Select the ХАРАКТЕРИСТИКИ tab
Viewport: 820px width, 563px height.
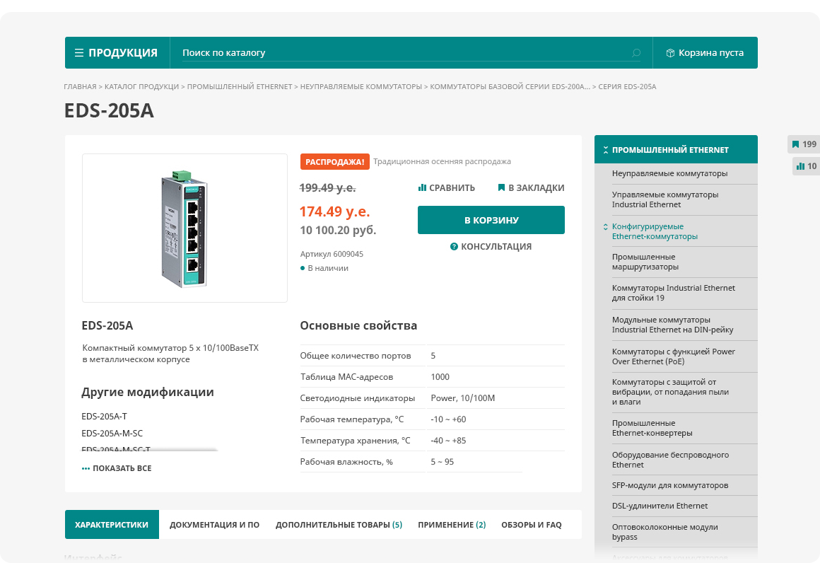[x=112, y=524]
